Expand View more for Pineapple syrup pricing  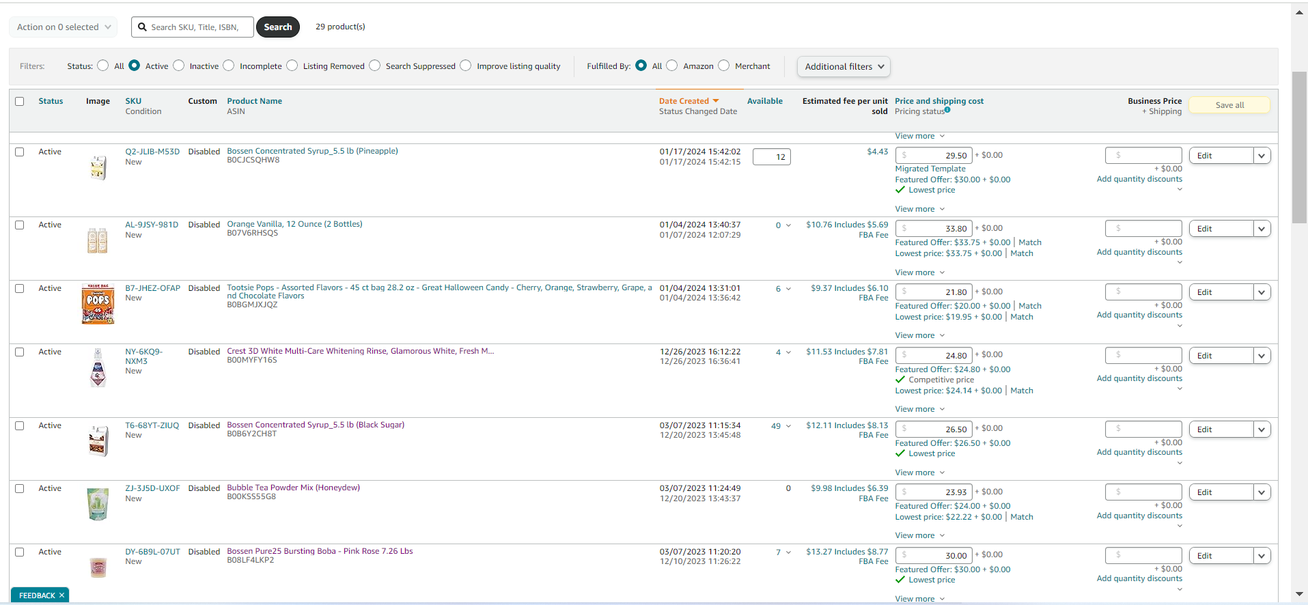[x=920, y=209]
